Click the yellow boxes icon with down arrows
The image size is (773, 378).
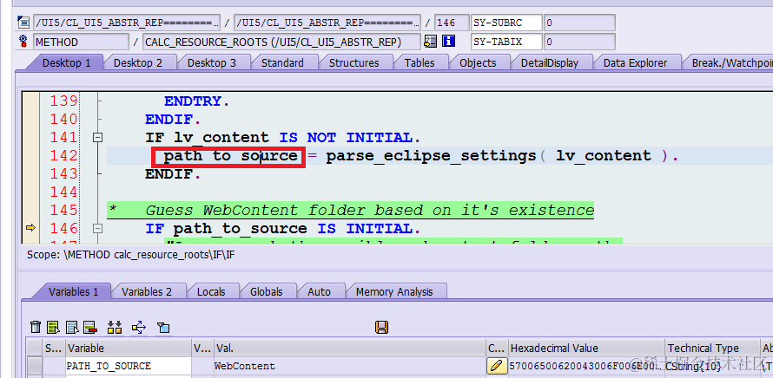tap(115, 327)
